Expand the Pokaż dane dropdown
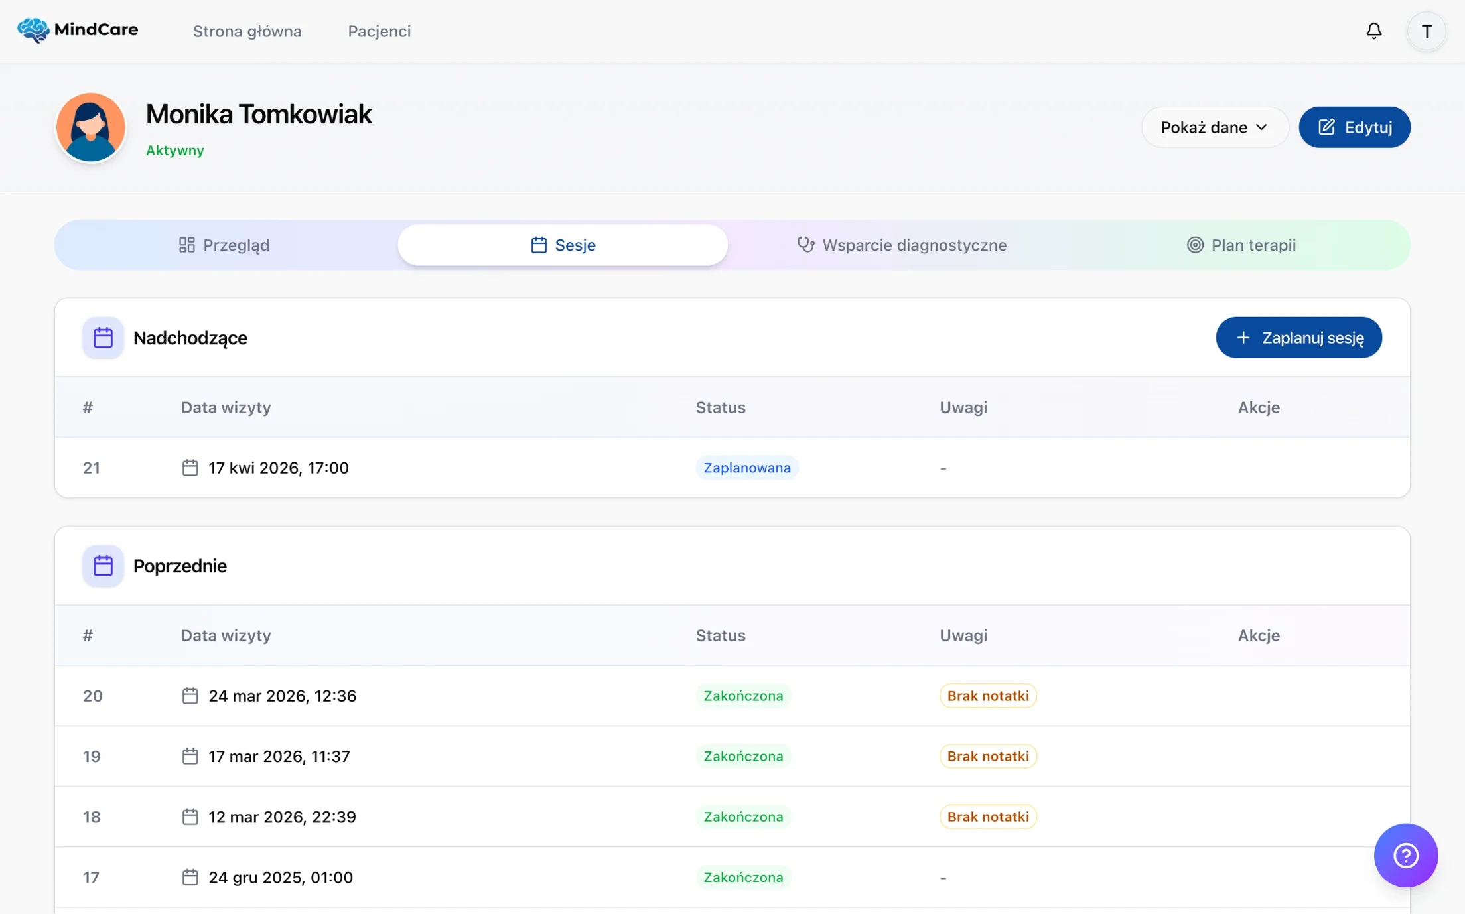The image size is (1465, 914). (1214, 127)
